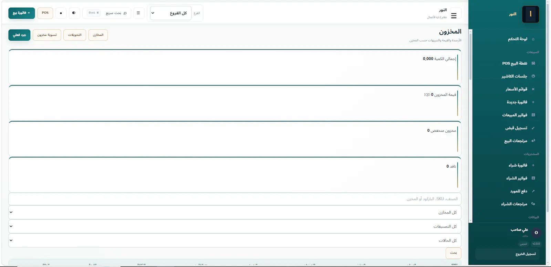
Task: Click the register icon beside نقطة البيع POS
Action: [x=533, y=63]
